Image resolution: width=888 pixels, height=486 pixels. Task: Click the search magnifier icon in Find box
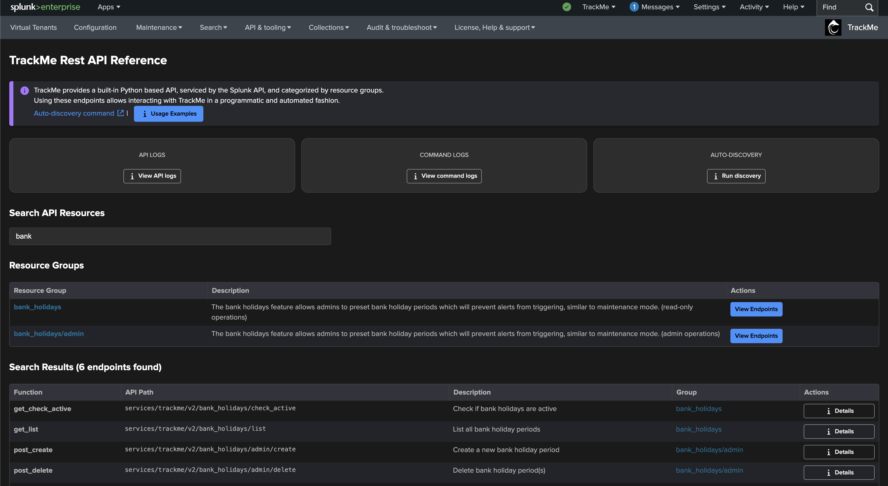pyautogui.click(x=869, y=7)
